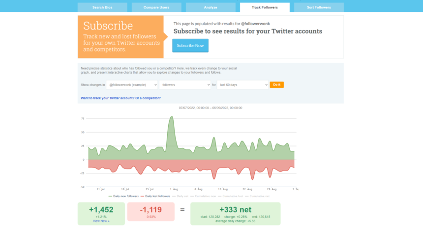
Task: Select the Track Followers tab
Action: [265, 7]
